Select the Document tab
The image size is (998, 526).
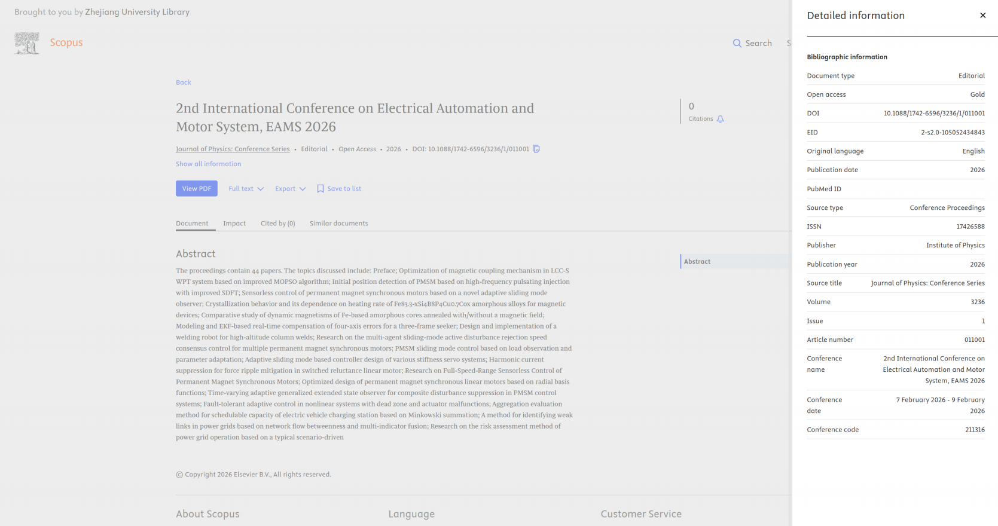pyautogui.click(x=192, y=224)
